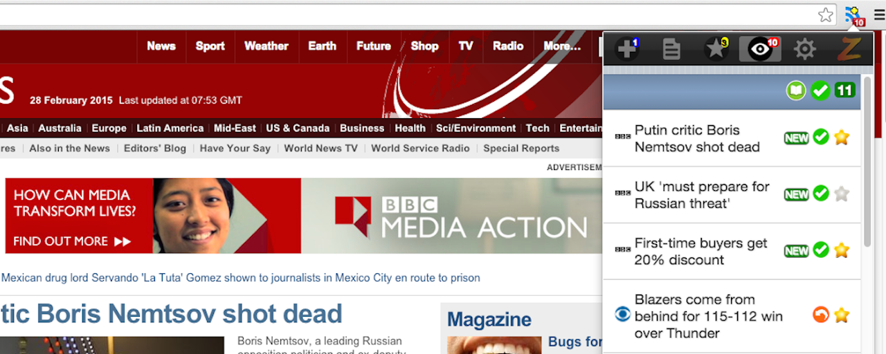This screenshot has height=354, width=886.
Task: Click BBC favicon beside First-time buyers item
Action: click(623, 250)
